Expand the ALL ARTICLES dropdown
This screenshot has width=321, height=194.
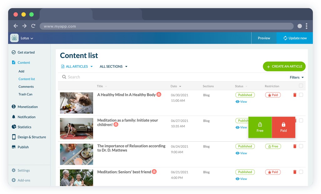click(77, 67)
